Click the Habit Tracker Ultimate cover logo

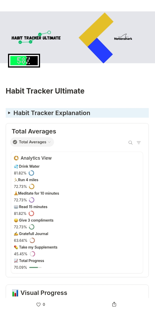pyautogui.click(x=36, y=38)
